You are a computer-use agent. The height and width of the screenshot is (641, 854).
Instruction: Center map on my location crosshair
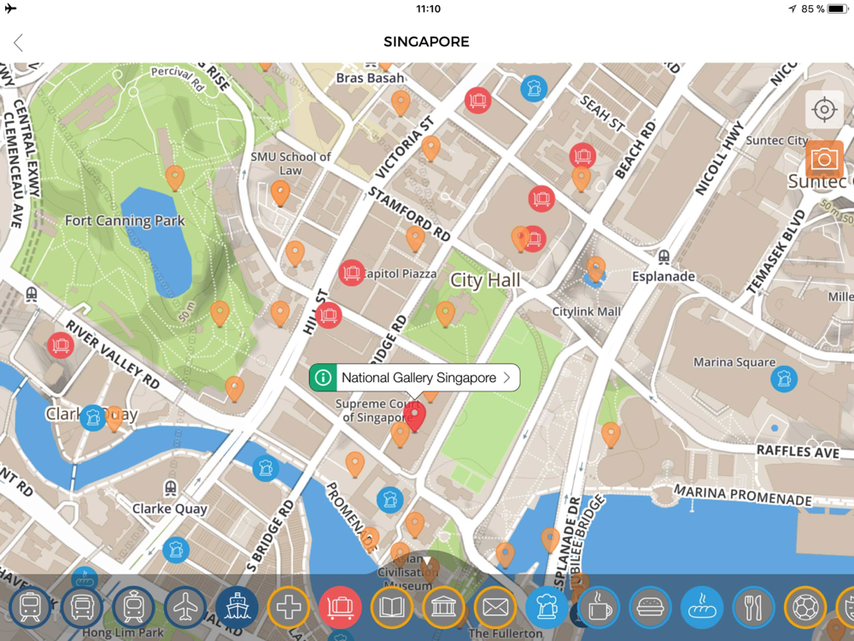[x=824, y=109]
